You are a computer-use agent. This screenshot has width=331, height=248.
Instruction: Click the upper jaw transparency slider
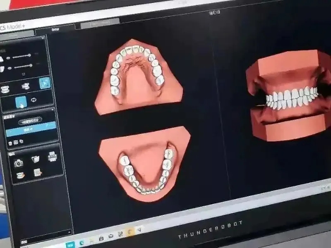(22, 56)
